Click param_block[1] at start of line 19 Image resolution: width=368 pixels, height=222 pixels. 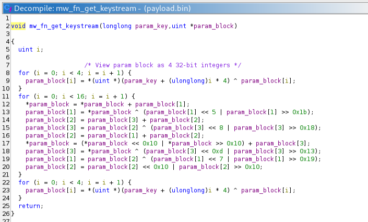tap(51, 159)
